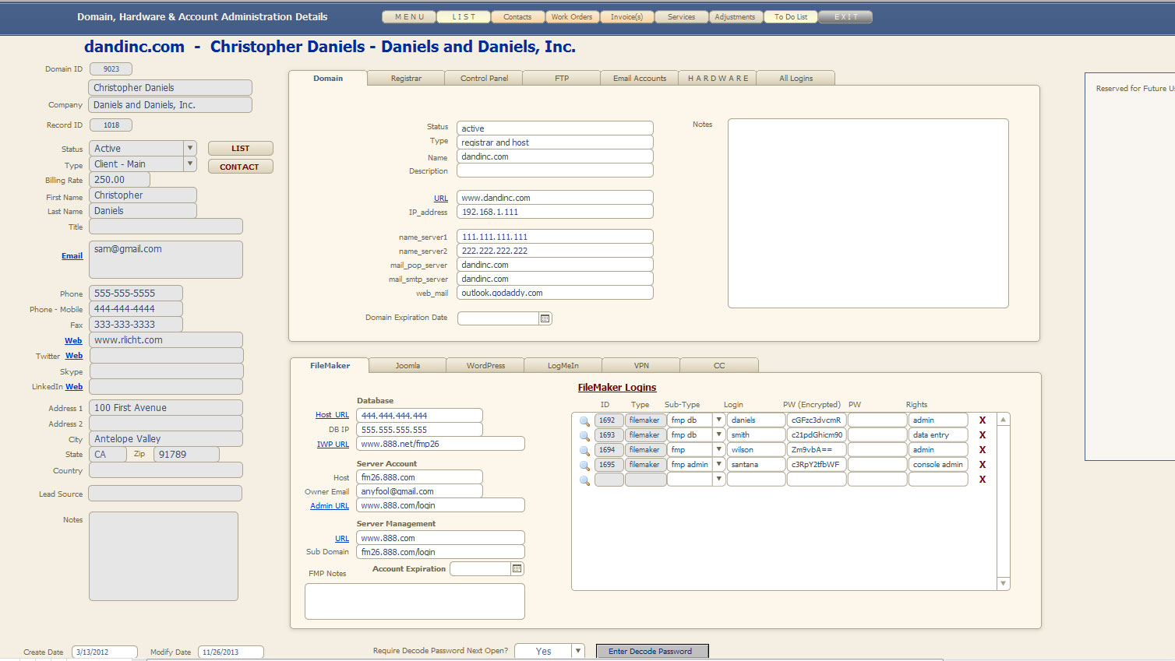Open the To Do List
The height and width of the screenshot is (661, 1175).
coord(791,16)
